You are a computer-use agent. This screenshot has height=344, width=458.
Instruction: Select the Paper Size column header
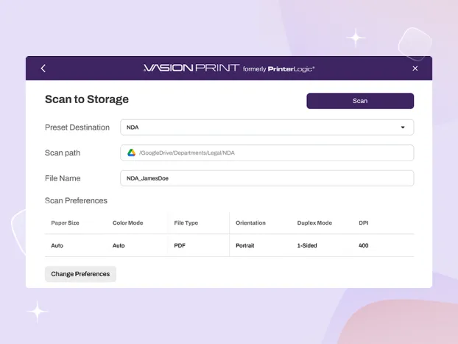[x=65, y=222]
